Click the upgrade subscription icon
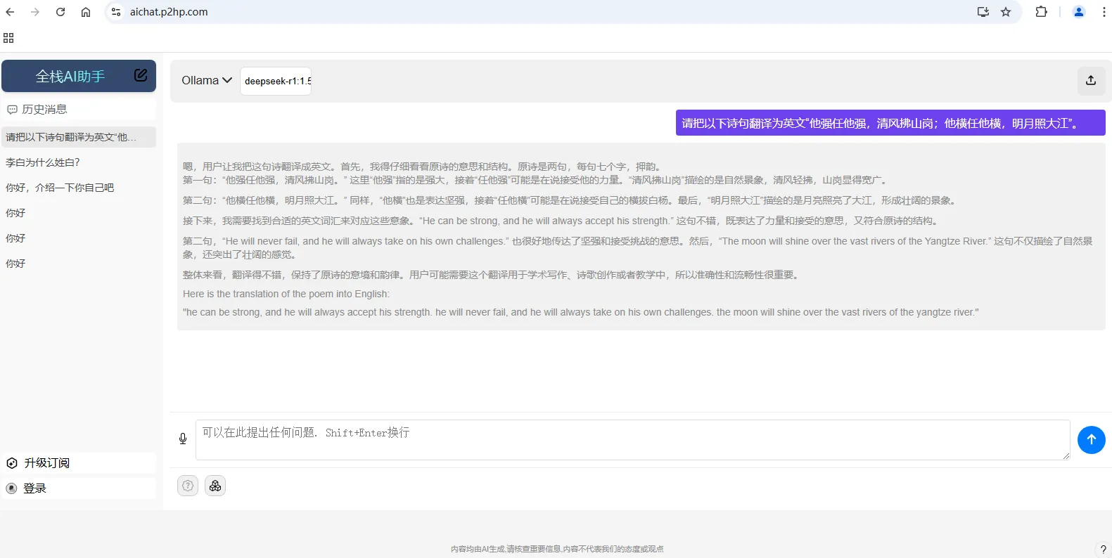This screenshot has height=558, width=1112. point(12,463)
